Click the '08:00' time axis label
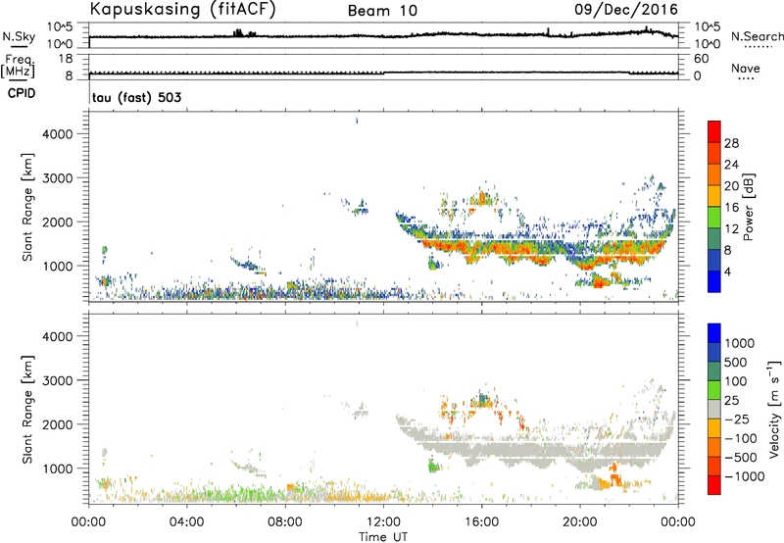The image size is (784, 543). [x=285, y=522]
